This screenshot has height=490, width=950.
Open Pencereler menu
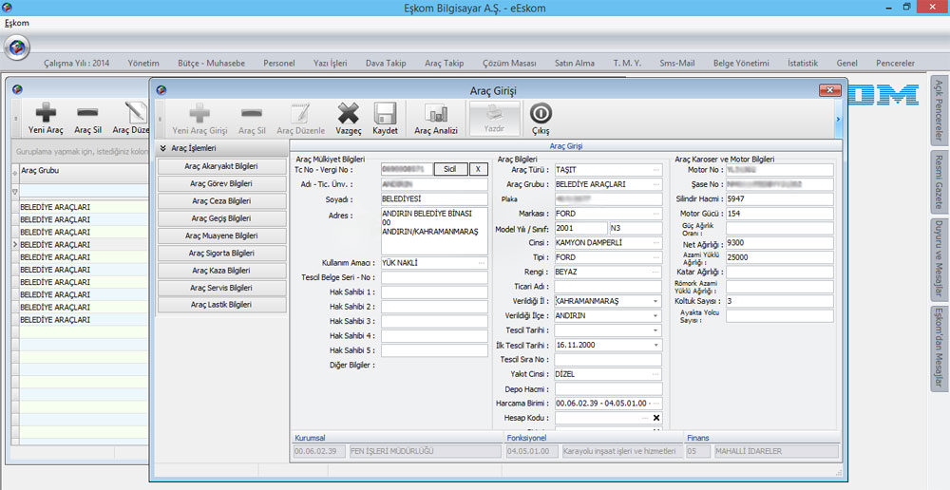pyautogui.click(x=896, y=63)
